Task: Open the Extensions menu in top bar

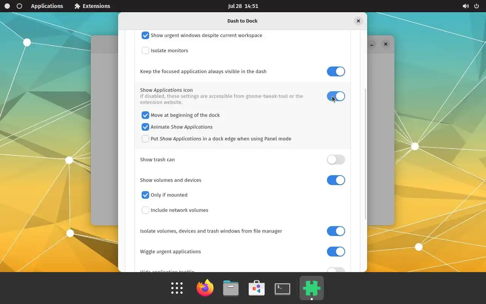Action: pyautogui.click(x=92, y=6)
